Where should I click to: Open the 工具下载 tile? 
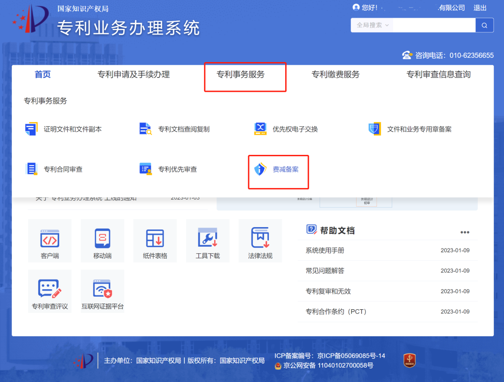pyautogui.click(x=208, y=241)
